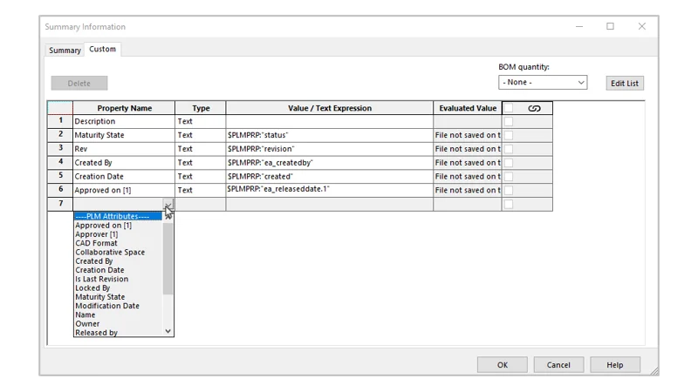
Task: Pick Modification Date from PLM attributes
Action: 106,306
